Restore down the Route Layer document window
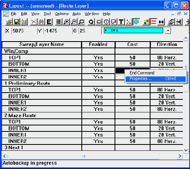190x169 pixels. pyautogui.click(x=179, y=13)
